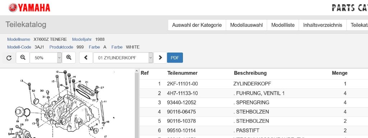
Task: Open the Auswahl der Kategorie tab
Action: click(197, 25)
